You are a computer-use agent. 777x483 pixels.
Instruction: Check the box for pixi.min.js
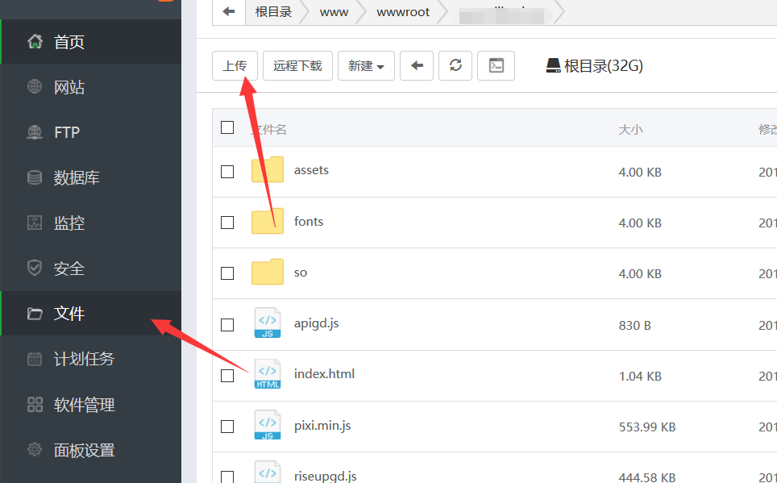pyautogui.click(x=227, y=427)
